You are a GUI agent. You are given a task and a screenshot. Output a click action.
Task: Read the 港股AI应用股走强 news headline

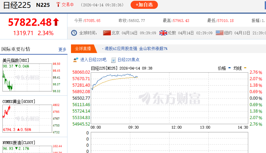click(x=136, y=49)
